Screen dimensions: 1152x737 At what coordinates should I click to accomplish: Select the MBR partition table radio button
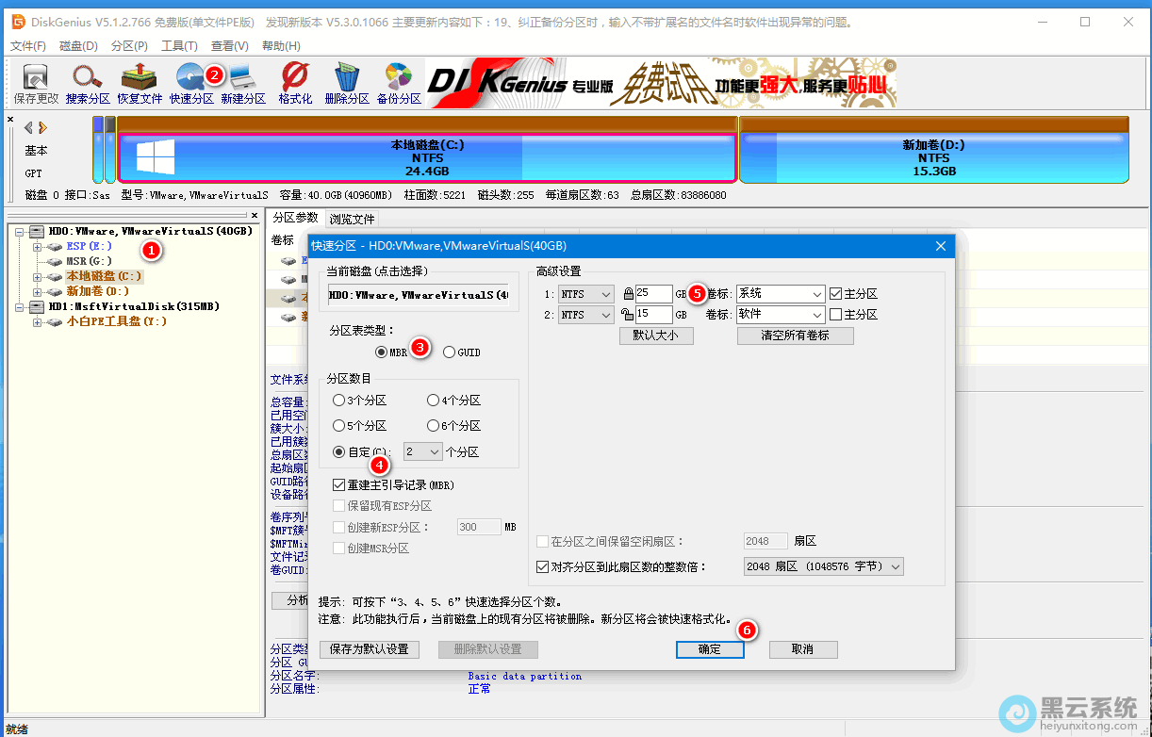(x=382, y=352)
